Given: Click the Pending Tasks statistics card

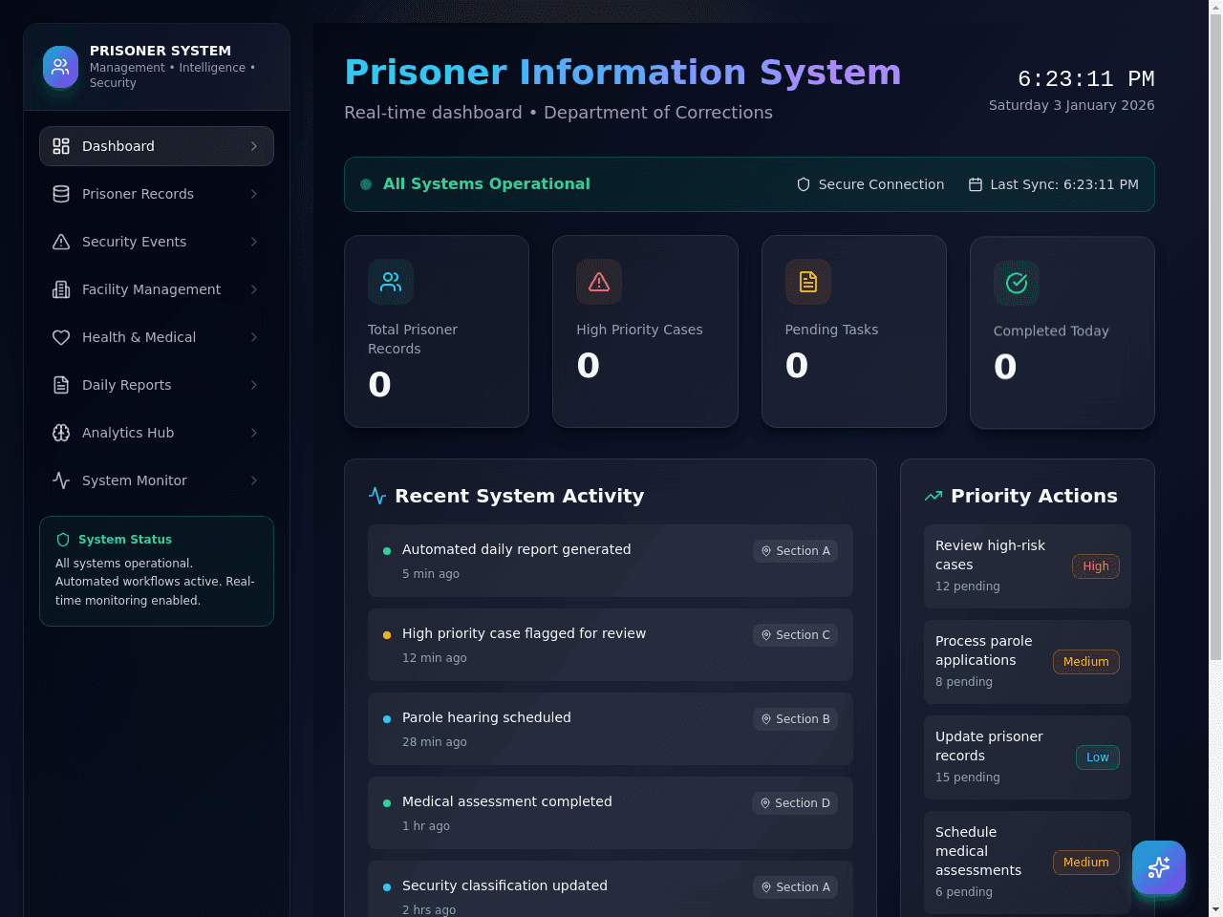Looking at the screenshot, I should point(854,331).
